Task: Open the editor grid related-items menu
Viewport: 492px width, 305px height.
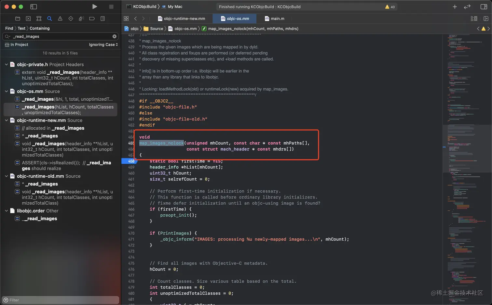Action: (126, 19)
